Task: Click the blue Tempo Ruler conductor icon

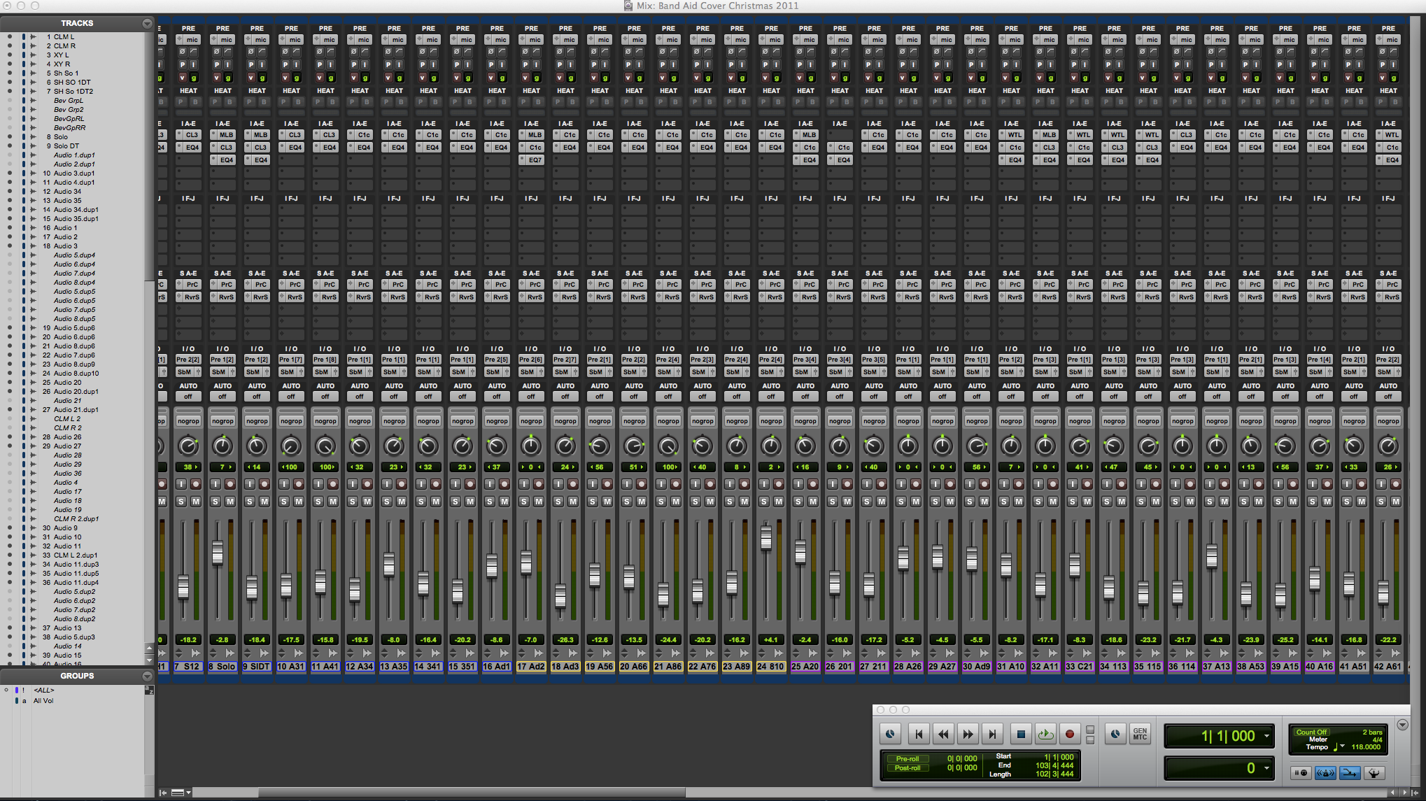Action: point(1374,773)
